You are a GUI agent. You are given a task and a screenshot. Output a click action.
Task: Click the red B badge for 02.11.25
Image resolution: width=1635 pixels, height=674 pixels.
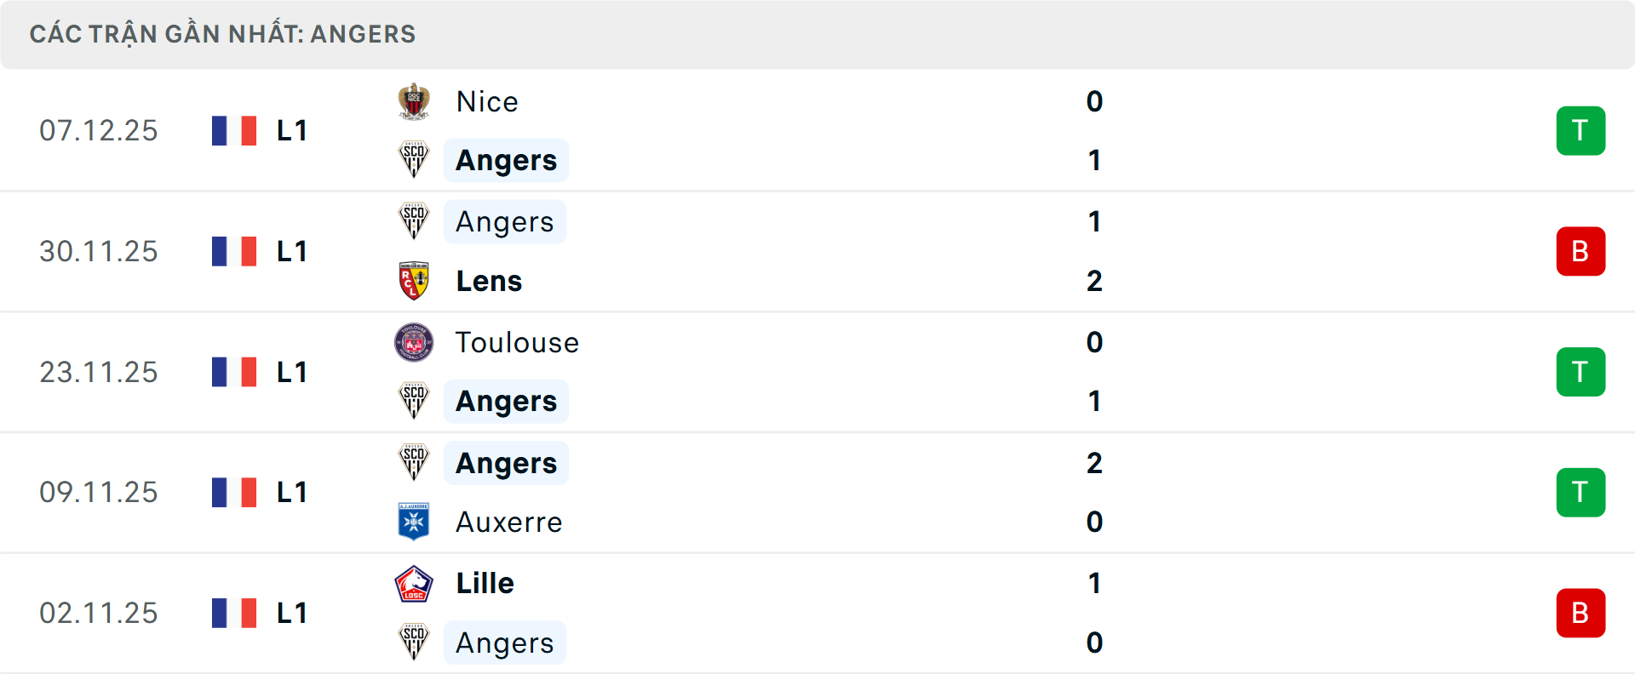1580,613
